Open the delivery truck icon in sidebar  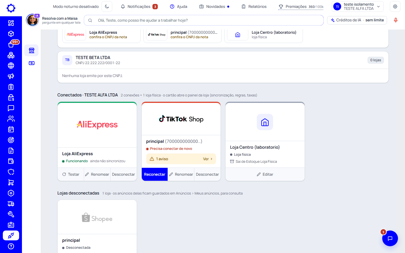[11, 204]
